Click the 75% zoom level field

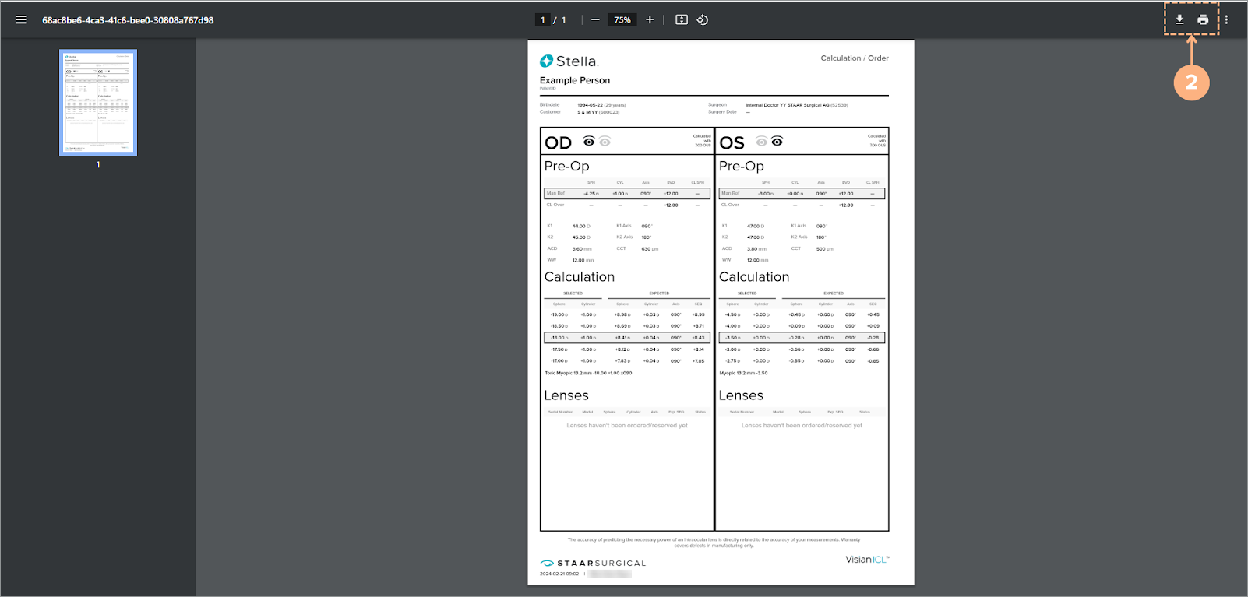point(622,20)
